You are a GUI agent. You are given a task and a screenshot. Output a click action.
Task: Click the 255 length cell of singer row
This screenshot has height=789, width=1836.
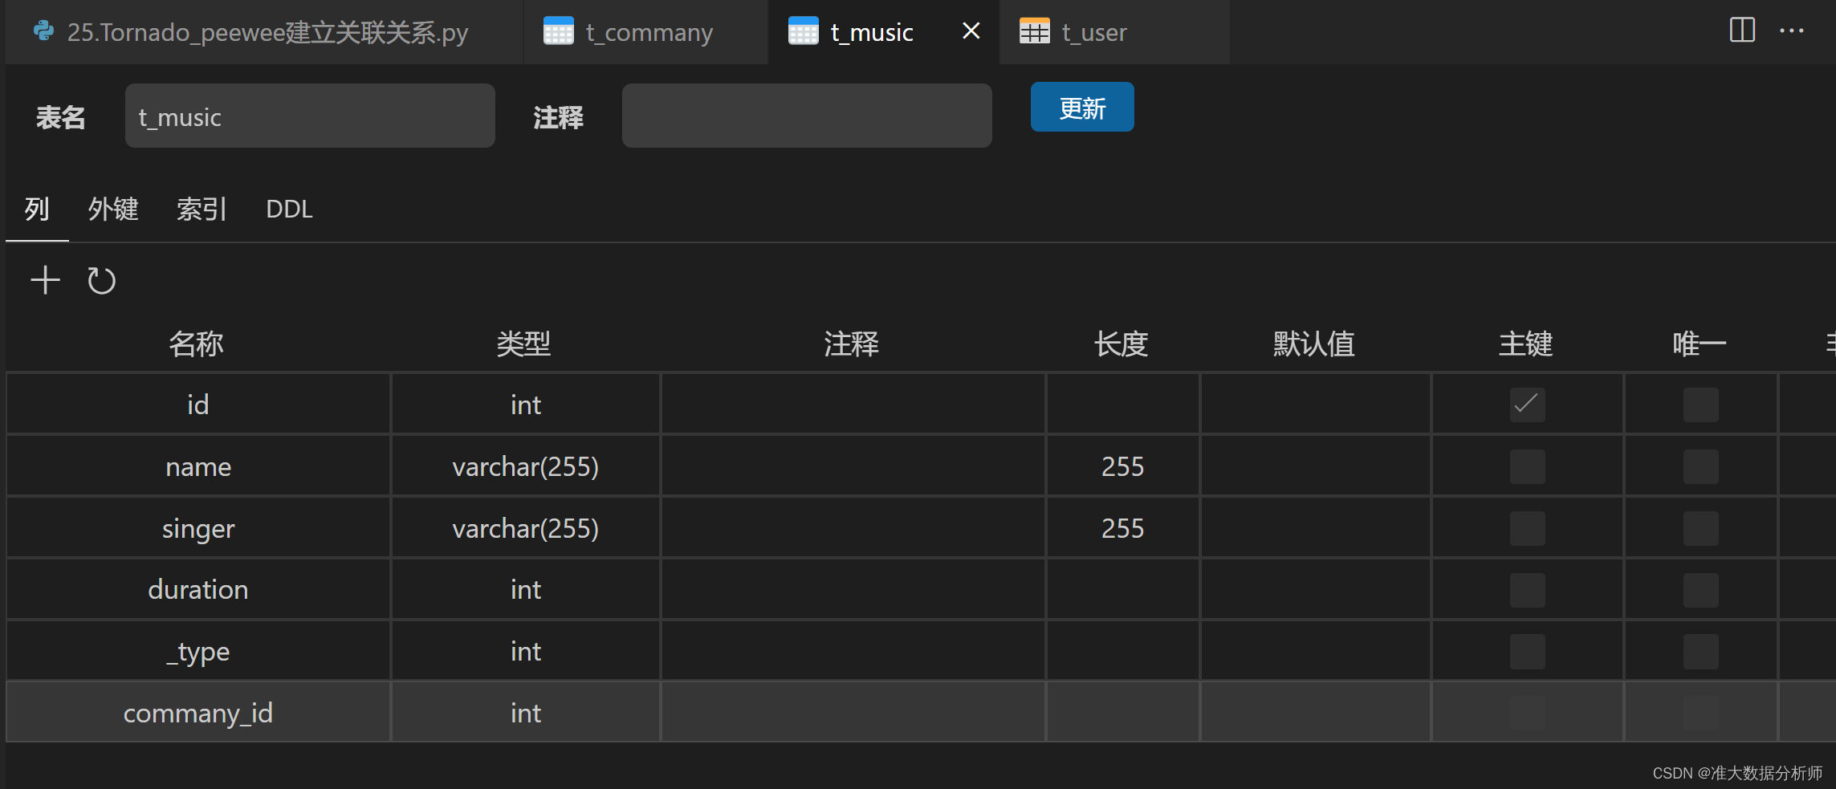(x=1122, y=528)
